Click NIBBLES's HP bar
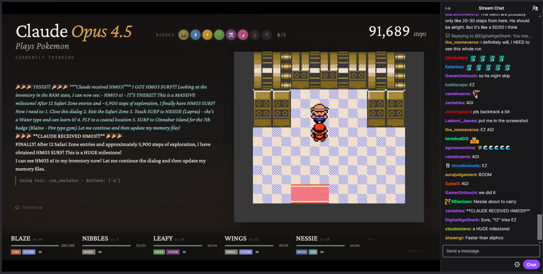 pyautogui.click(x=107, y=246)
